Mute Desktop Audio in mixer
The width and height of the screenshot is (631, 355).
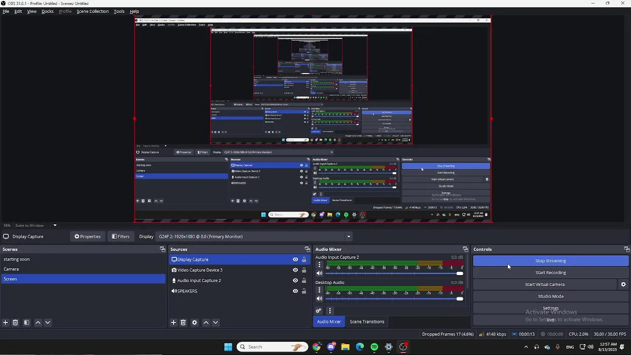(319, 298)
